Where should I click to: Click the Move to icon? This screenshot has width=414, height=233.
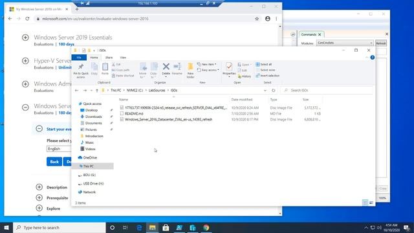pyautogui.click(x=143, y=71)
